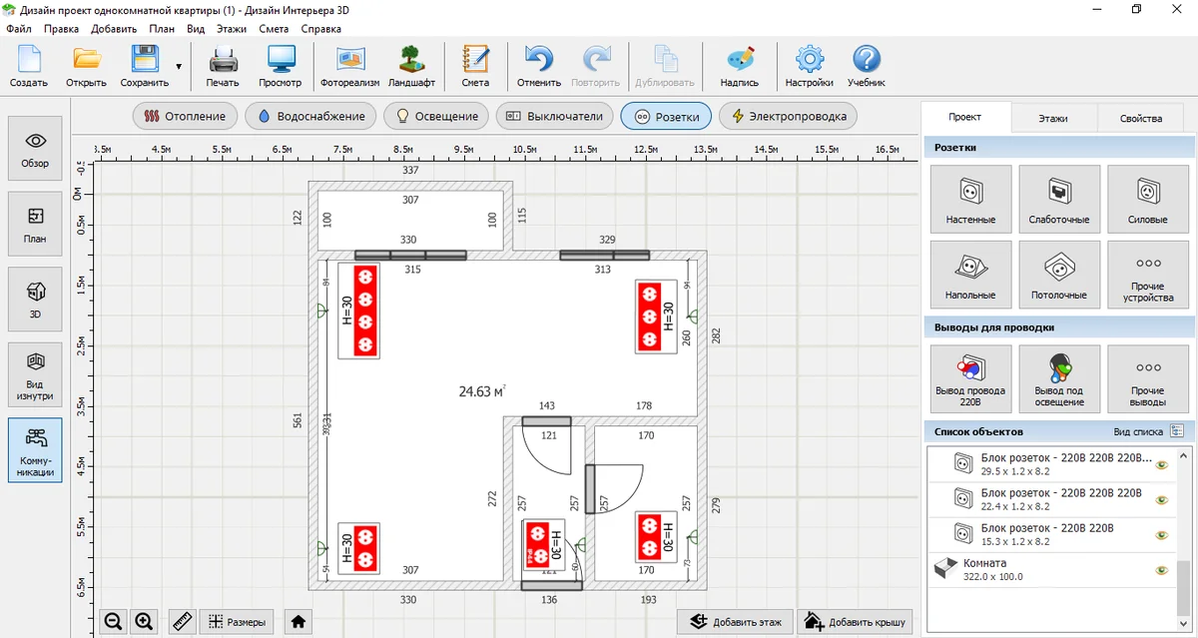1198x638 pixels.
Task: Switch to Водоснабжение layer
Action: click(310, 116)
